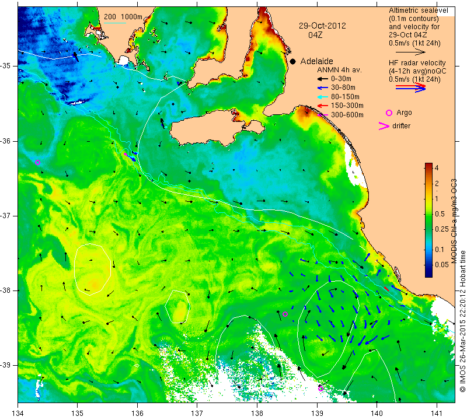Click 'ANMN 4h av.' legend heading

[339, 70]
